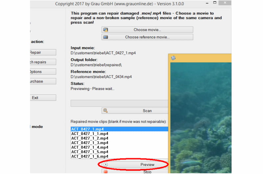Viewport: 263px width, 174px height.
Task: Click the icon on Choose reference movie
Action: tap(106, 37)
